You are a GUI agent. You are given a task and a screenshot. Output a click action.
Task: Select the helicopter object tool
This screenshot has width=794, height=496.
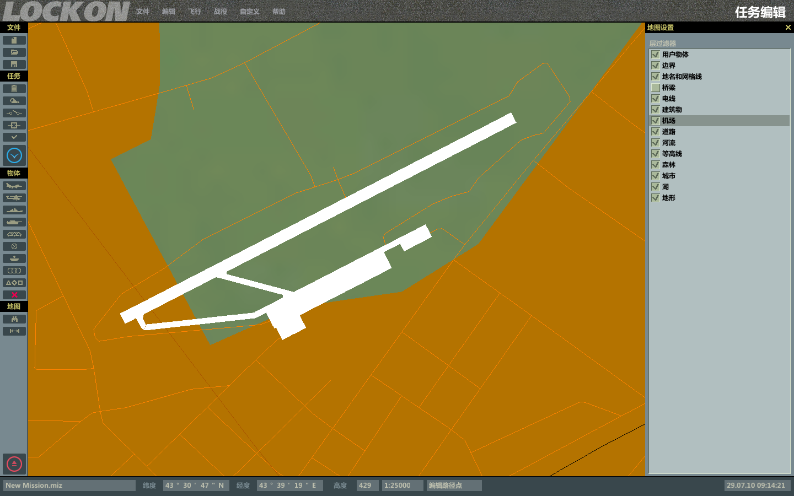[x=14, y=198]
